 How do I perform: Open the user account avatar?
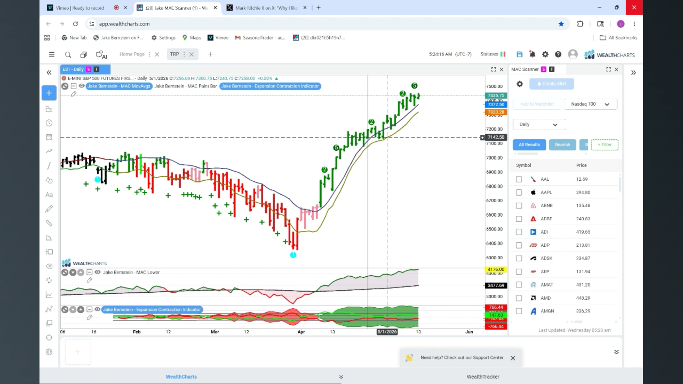(573, 54)
